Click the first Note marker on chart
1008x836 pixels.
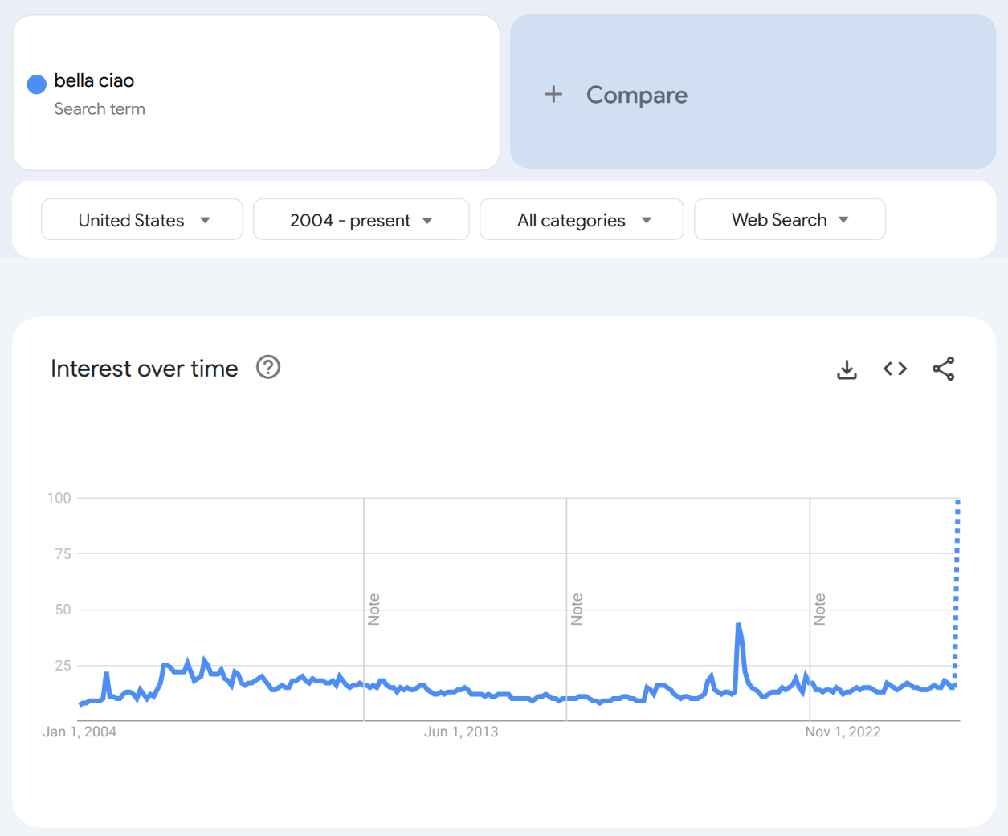[x=374, y=610]
